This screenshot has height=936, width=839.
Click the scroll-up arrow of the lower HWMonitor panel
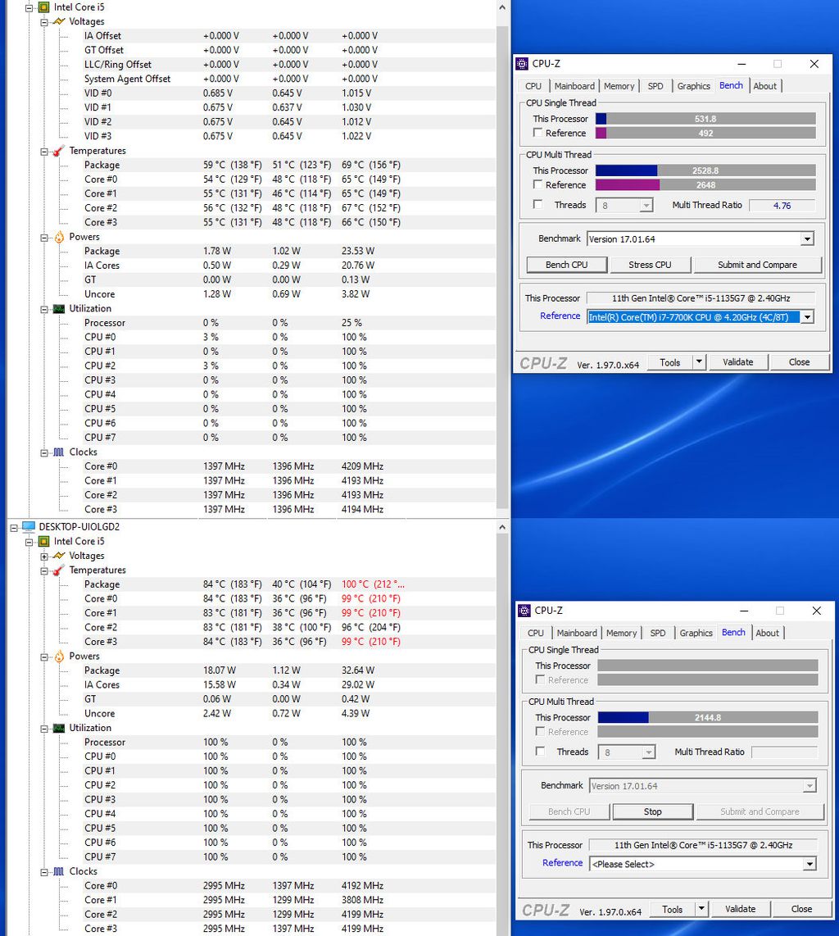coord(502,527)
